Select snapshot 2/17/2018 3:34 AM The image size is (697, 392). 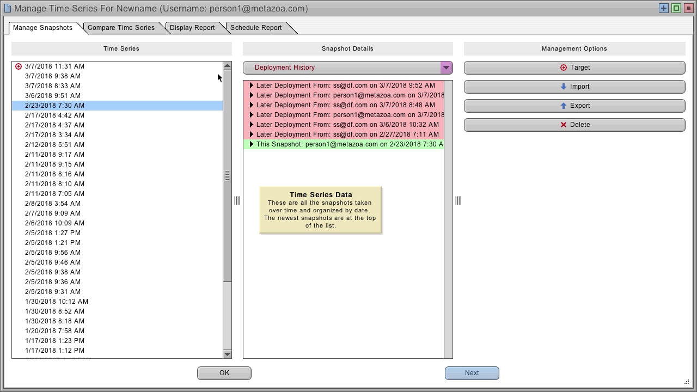[117, 135]
